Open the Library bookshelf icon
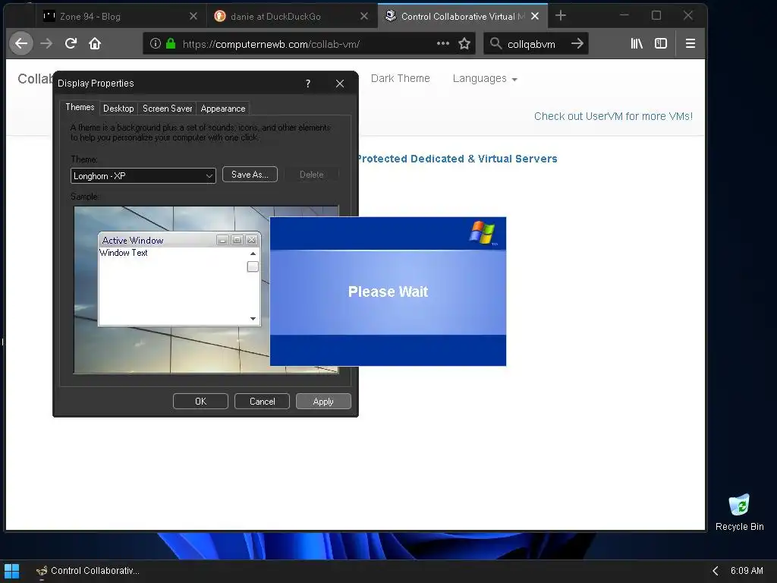Image resolution: width=777 pixels, height=583 pixels. click(x=637, y=43)
